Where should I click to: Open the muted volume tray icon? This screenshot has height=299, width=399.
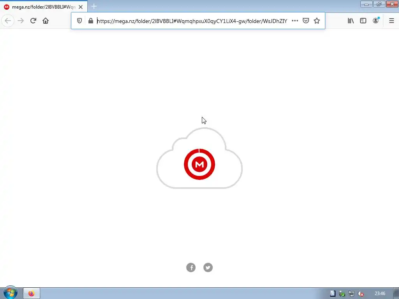point(360,294)
